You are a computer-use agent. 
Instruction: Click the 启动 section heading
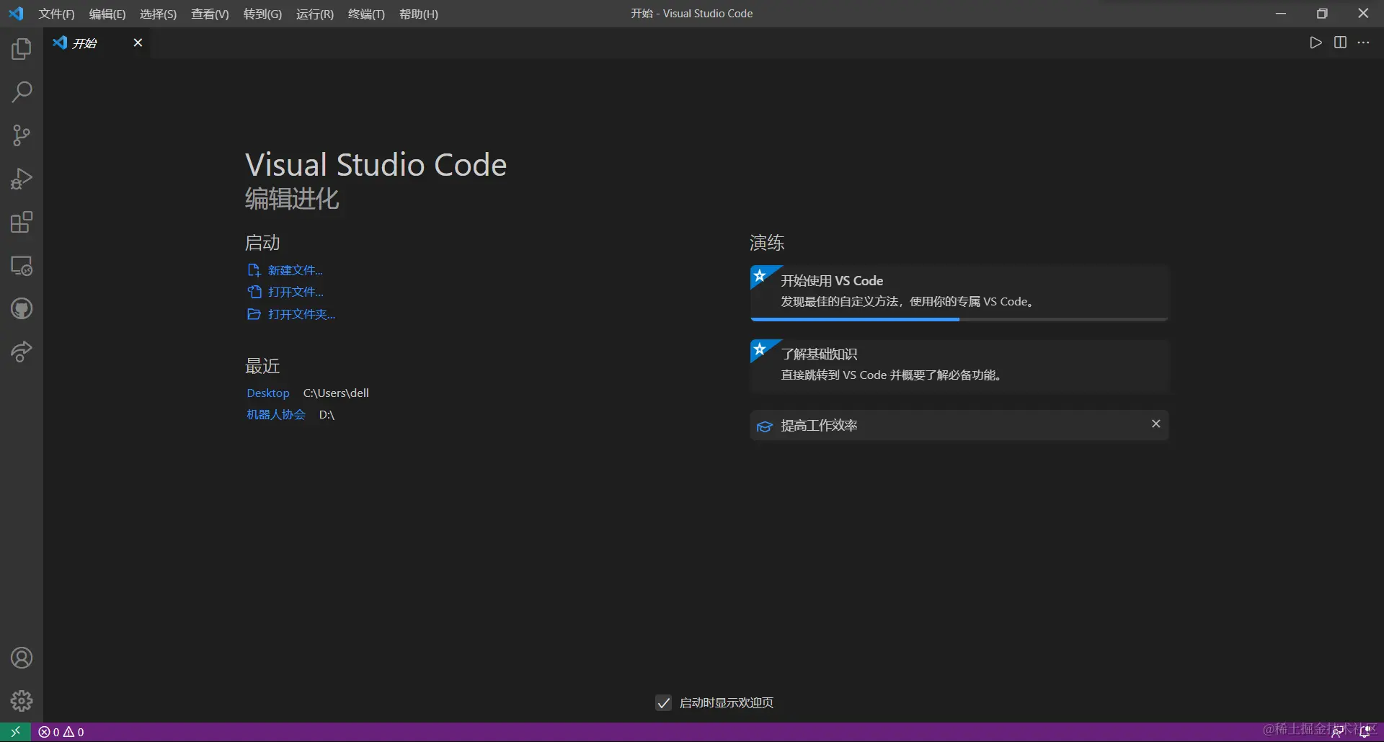click(x=262, y=243)
